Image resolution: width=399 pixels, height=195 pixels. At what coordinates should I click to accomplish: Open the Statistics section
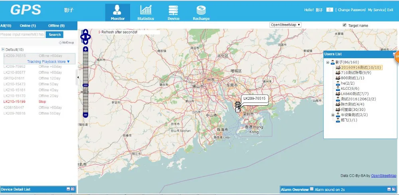click(x=146, y=12)
